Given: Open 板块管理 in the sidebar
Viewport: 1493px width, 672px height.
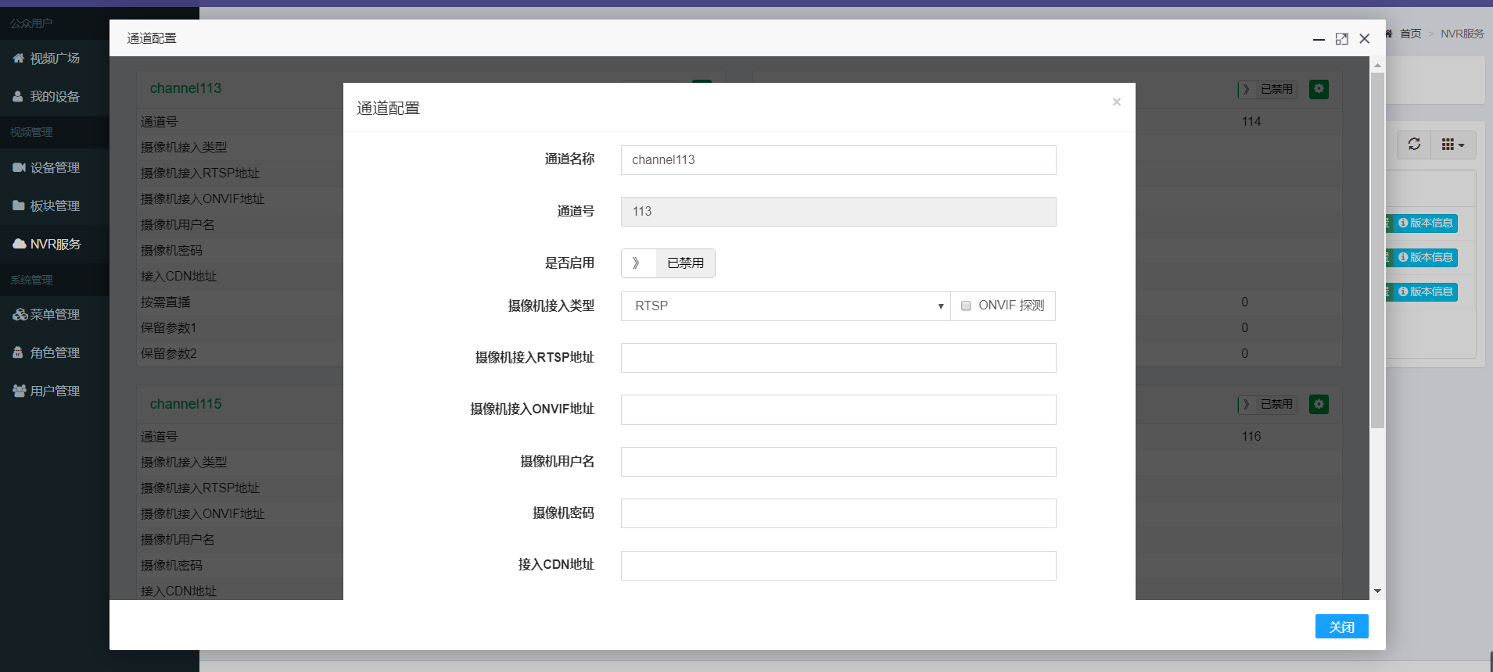Looking at the screenshot, I should pos(55,206).
